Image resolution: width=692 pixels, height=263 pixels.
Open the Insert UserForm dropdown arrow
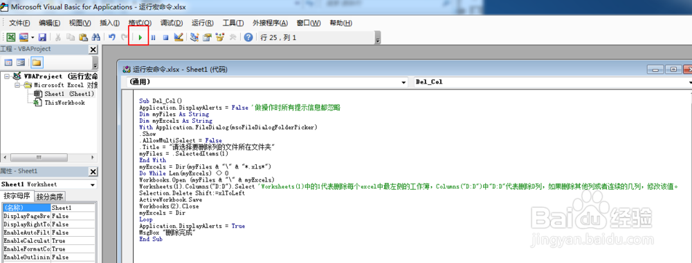(x=33, y=37)
